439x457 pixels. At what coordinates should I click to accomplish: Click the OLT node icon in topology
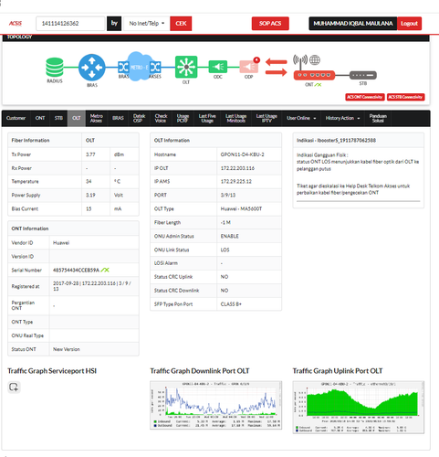tap(186, 67)
